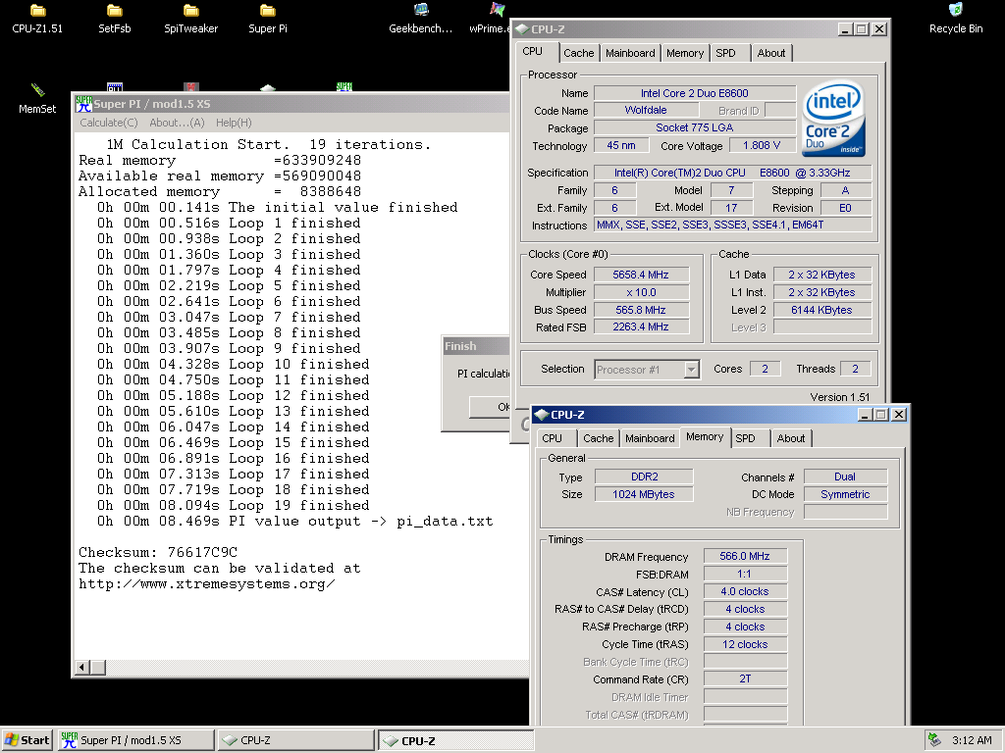
Task: Switch to About tab in lower CPU-Z
Action: pos(791,438)
